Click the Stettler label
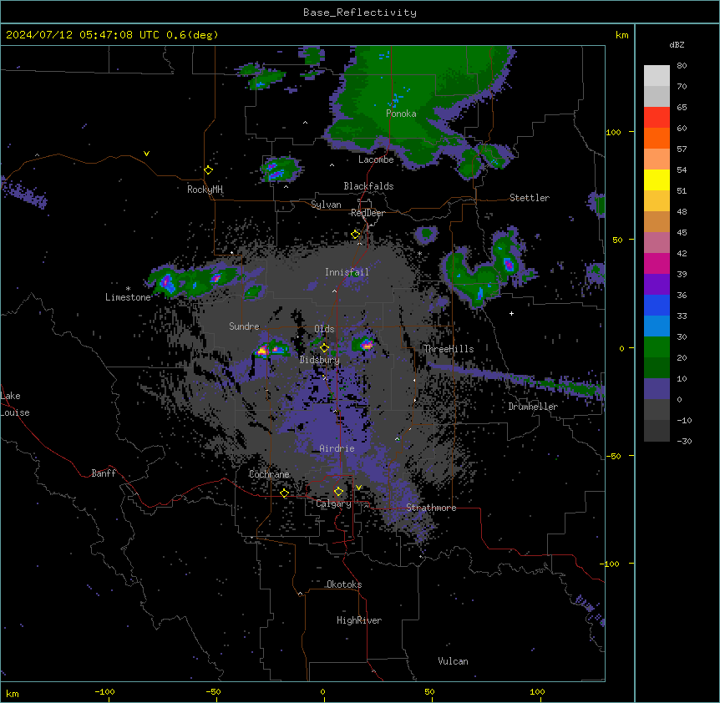 [530, 198]
